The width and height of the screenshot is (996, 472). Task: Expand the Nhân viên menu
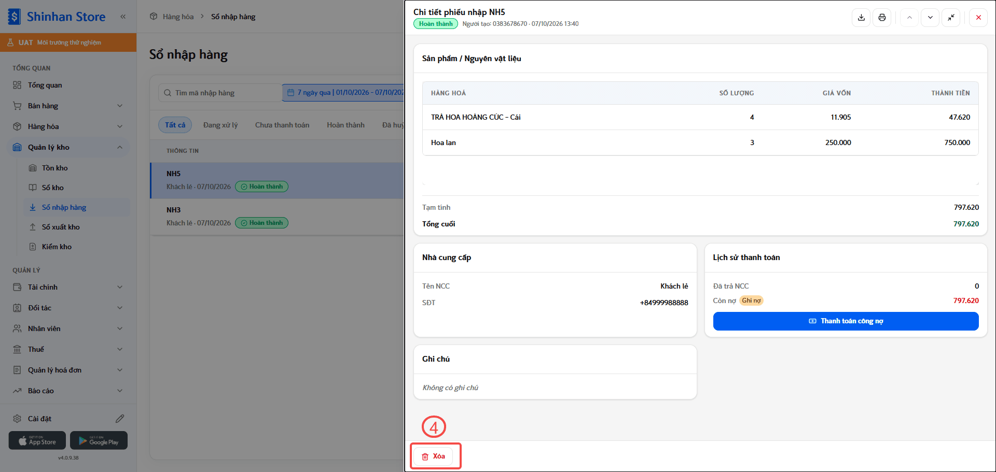coord(68,328)
